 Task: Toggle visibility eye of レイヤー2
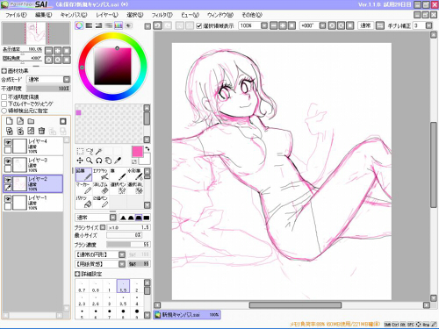[x=8, y=180]
